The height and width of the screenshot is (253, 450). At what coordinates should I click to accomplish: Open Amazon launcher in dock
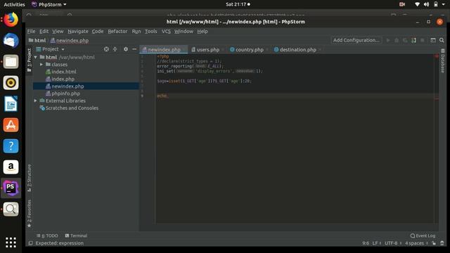11,167
